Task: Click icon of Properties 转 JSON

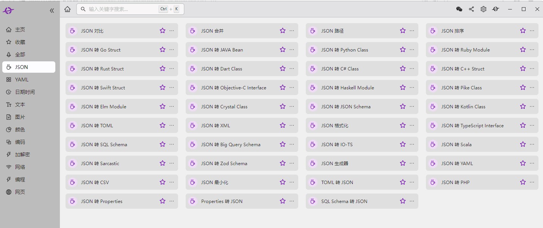Action: [x=192, y=201]
